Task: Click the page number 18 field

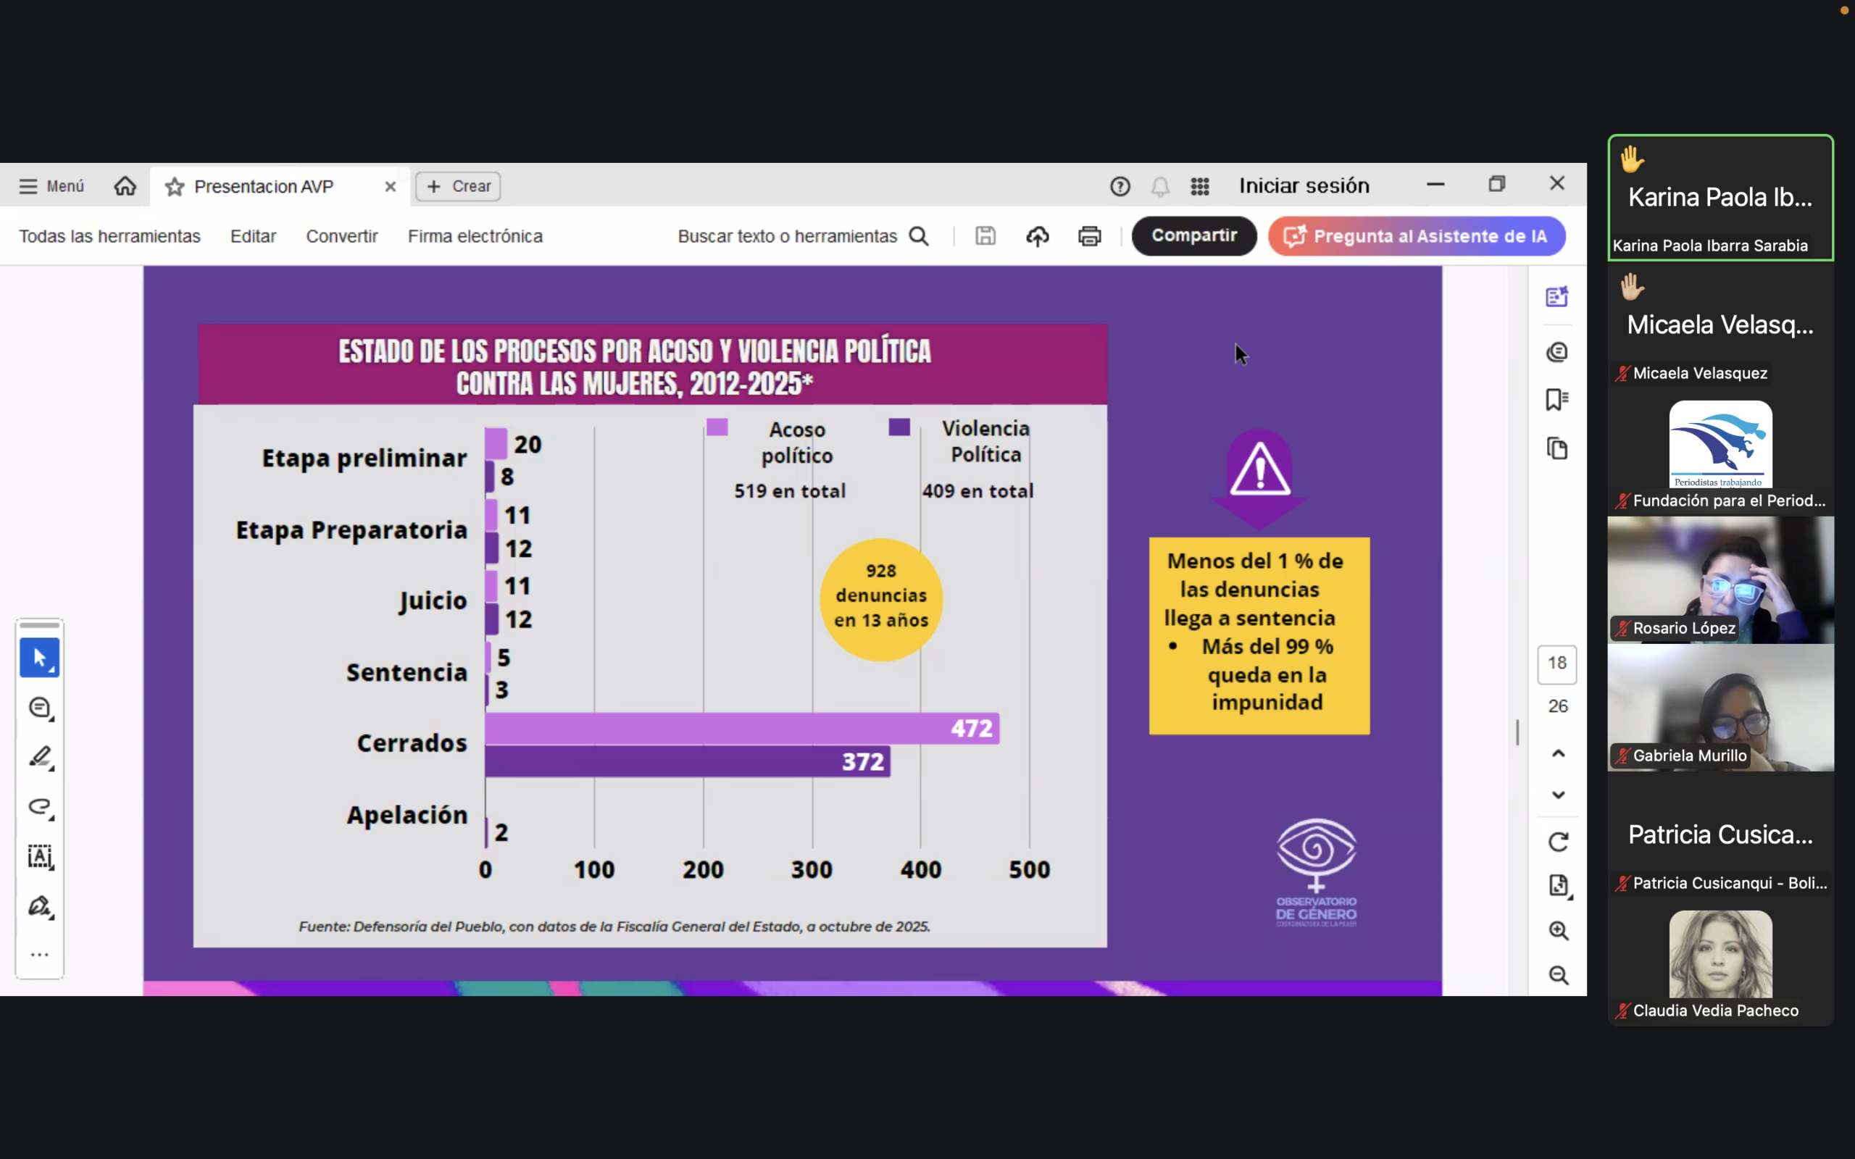Action: (1556, 663)
